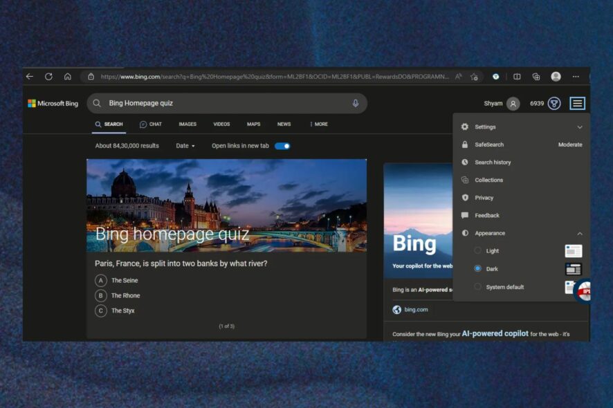Collapse the Appearance section
Viewport: 613px width, 408px height.
coord(580,233)
